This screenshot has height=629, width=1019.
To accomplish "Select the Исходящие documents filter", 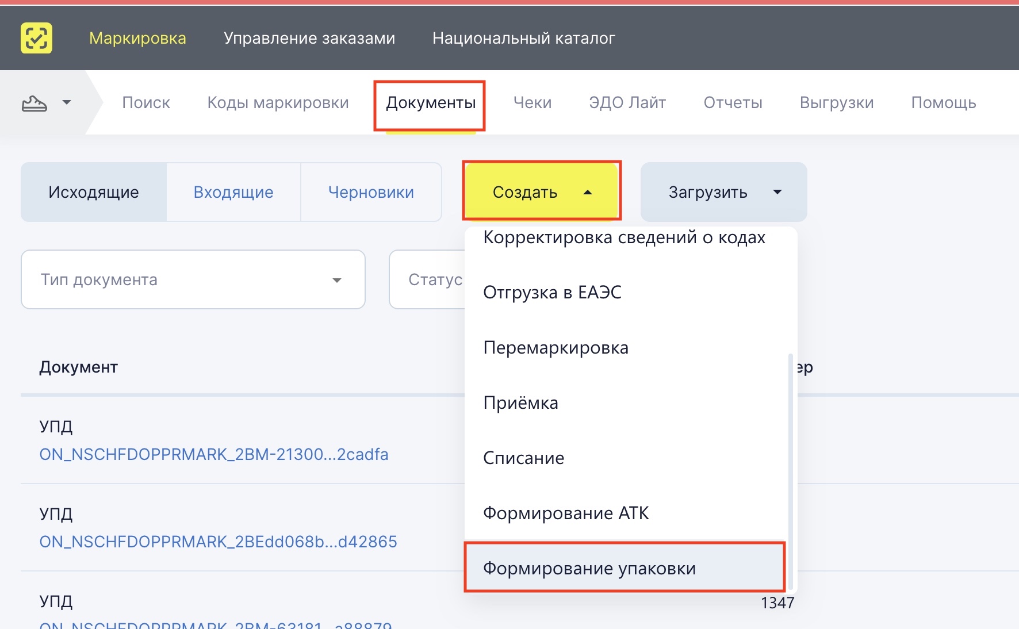I will (94, 192).
